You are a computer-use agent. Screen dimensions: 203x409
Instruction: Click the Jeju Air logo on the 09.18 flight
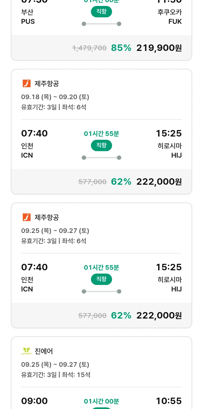tap(27, 83)
